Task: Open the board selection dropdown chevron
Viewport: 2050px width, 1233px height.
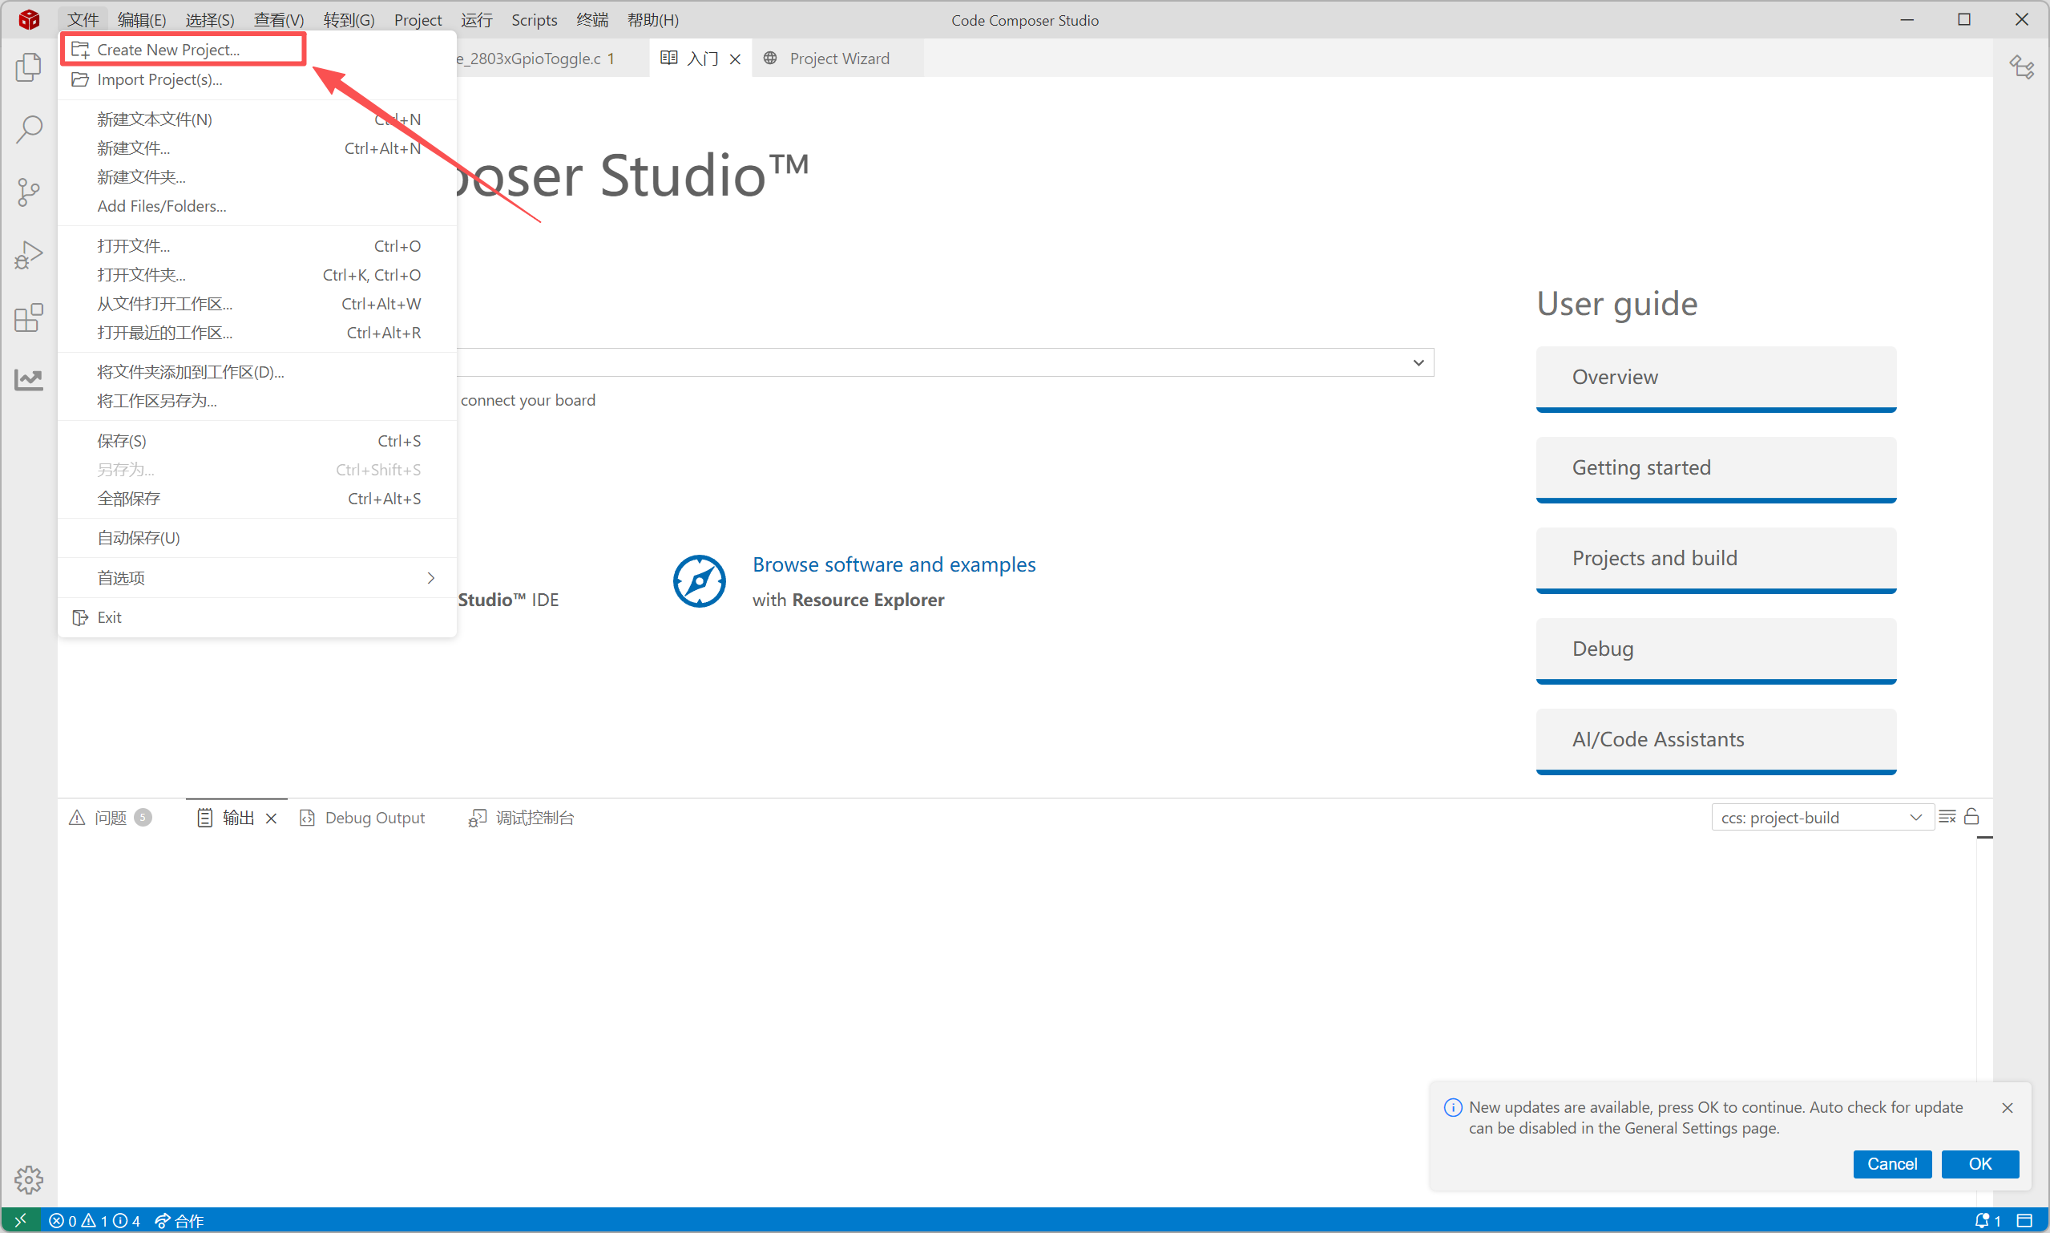Action: pos(1418,362)
